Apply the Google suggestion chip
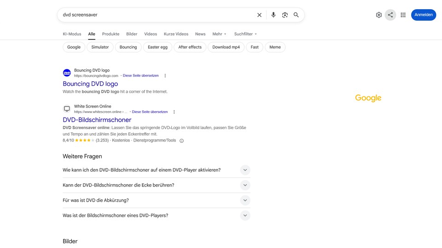The height and width of the screenshot is (248, 442). (x=74, y=47)
